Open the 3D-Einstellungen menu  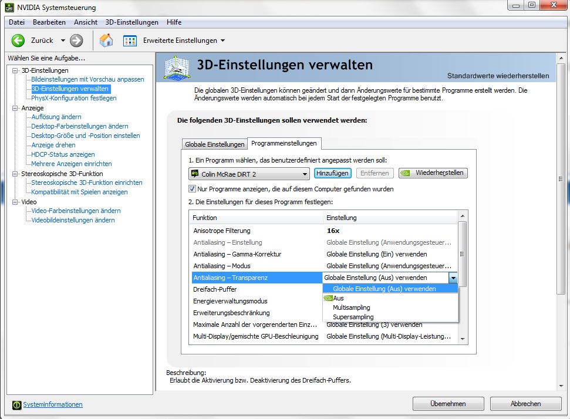click(131, 22)
